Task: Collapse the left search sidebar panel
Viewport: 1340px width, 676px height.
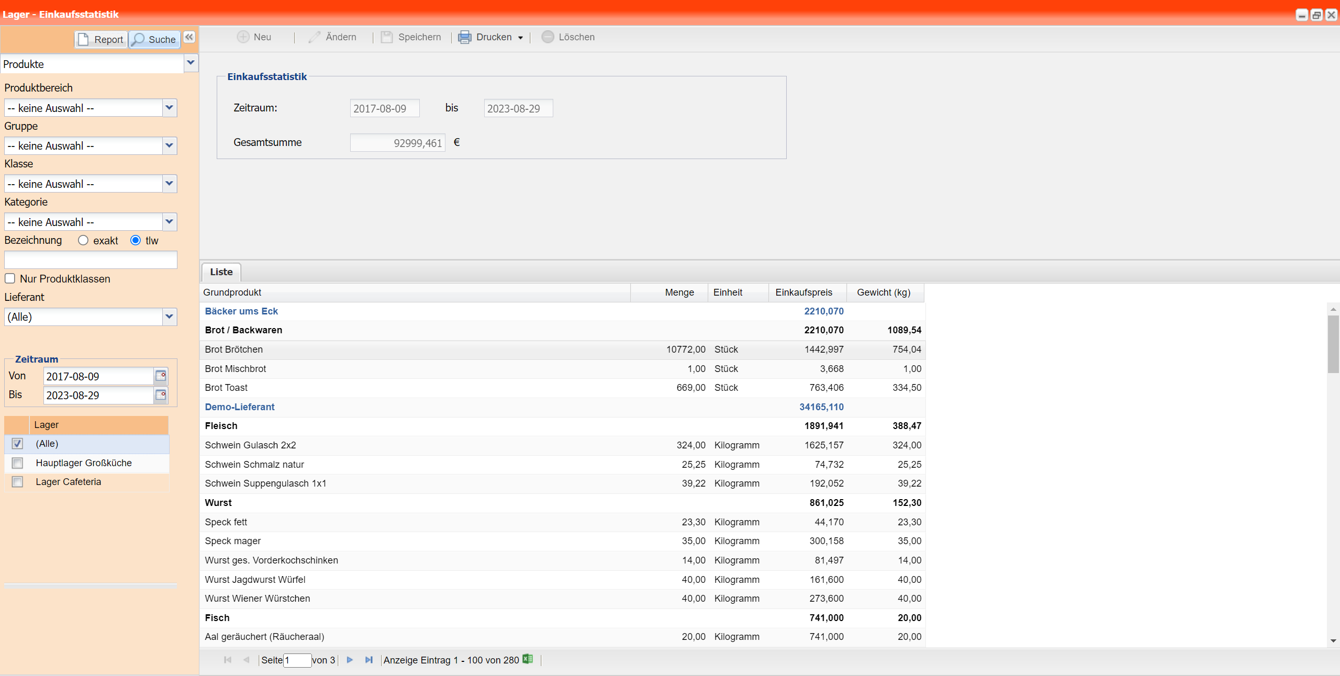Action: [189, 37]
